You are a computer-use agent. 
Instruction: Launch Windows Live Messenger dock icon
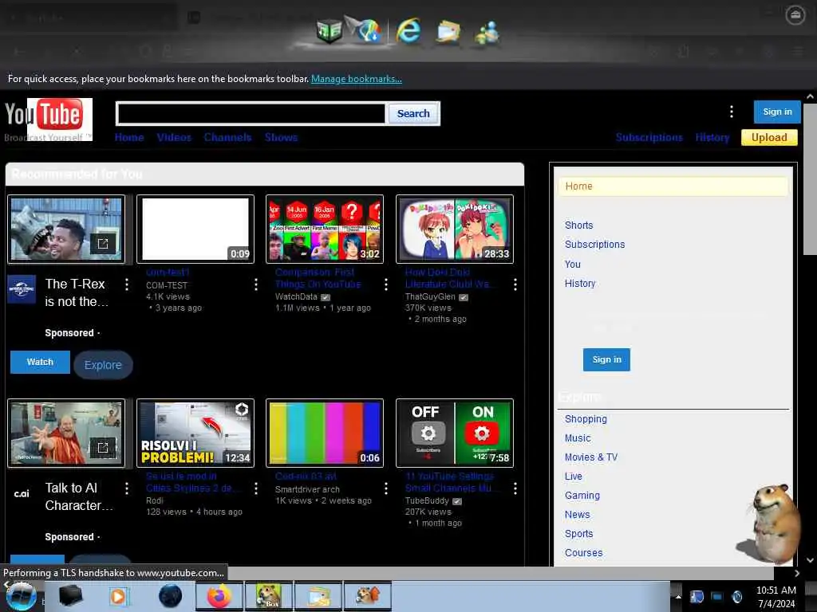tap(487, 32)
